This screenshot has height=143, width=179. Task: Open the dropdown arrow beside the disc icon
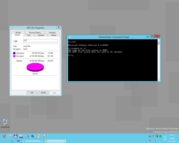[x=42, y=136]
